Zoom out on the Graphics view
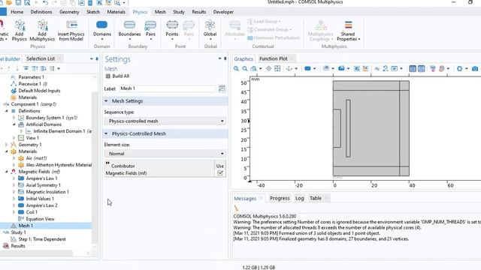This screenshot has height=270, width=481. click(x=244, y=68)
